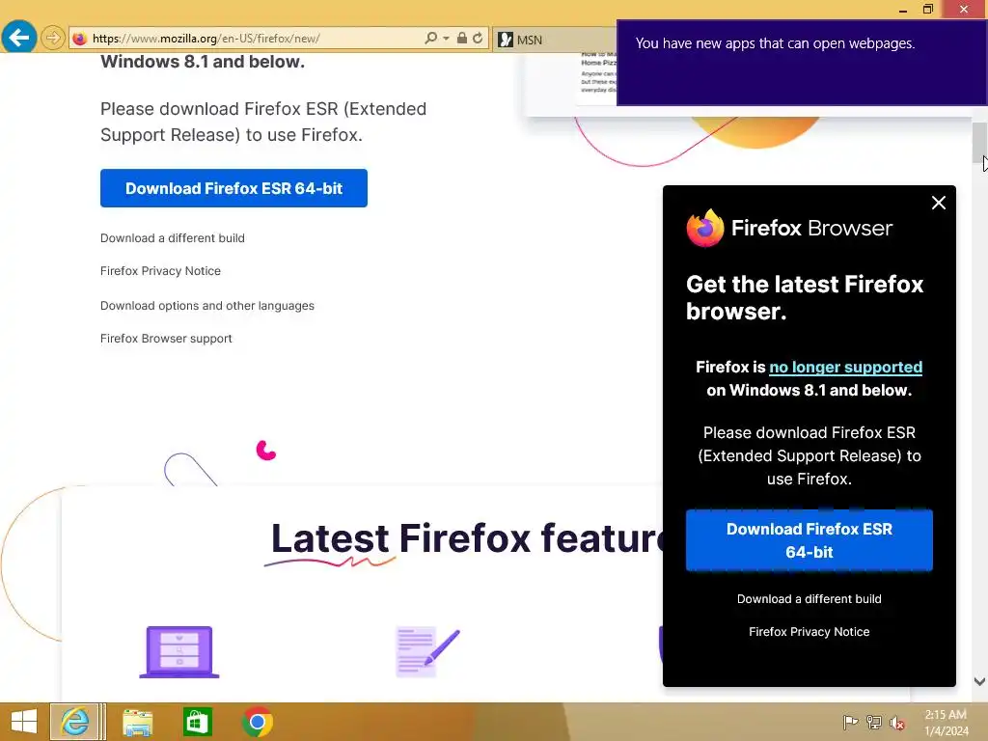
Task: Open the Windows Store taskbar icon
Action: pyautogui.click(x=197, y=722)
